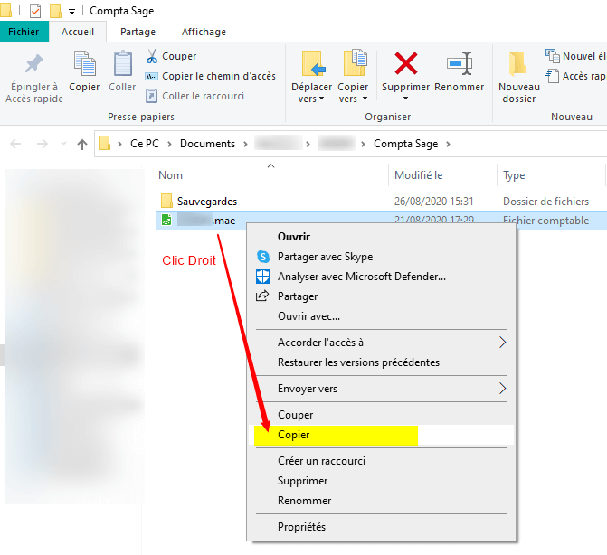Select the Sauvegardes folder

206,202
